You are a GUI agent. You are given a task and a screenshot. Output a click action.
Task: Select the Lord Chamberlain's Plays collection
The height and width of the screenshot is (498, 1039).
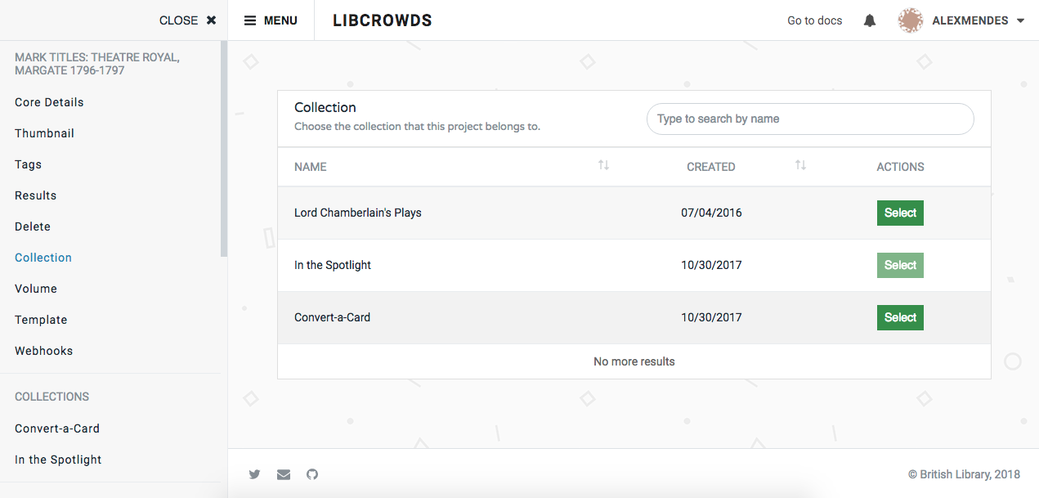coord(900,213)
